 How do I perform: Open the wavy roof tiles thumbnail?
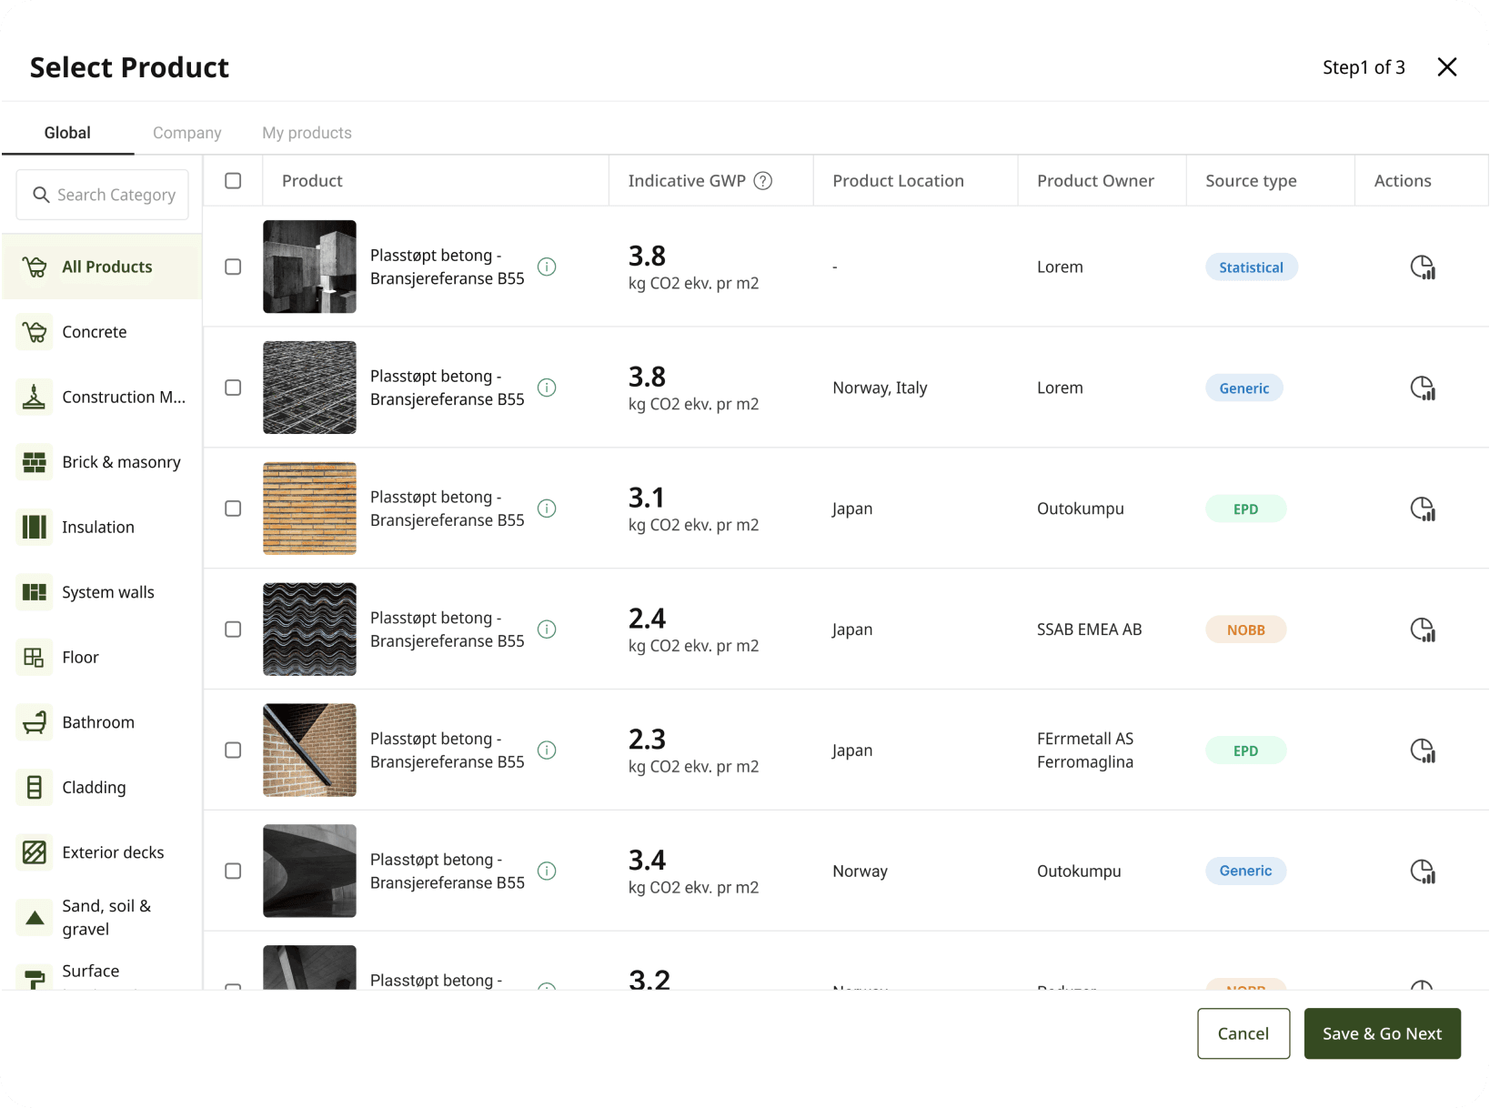(x=309, y=630)
